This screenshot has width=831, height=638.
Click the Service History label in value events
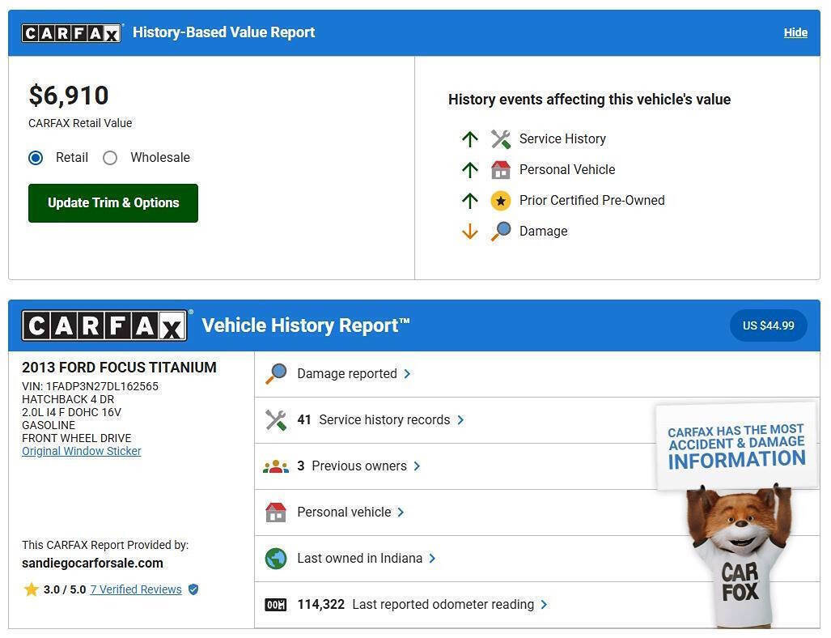[562, 139]
